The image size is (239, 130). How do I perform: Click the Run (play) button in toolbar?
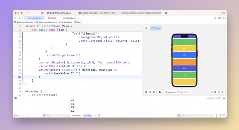42,13
